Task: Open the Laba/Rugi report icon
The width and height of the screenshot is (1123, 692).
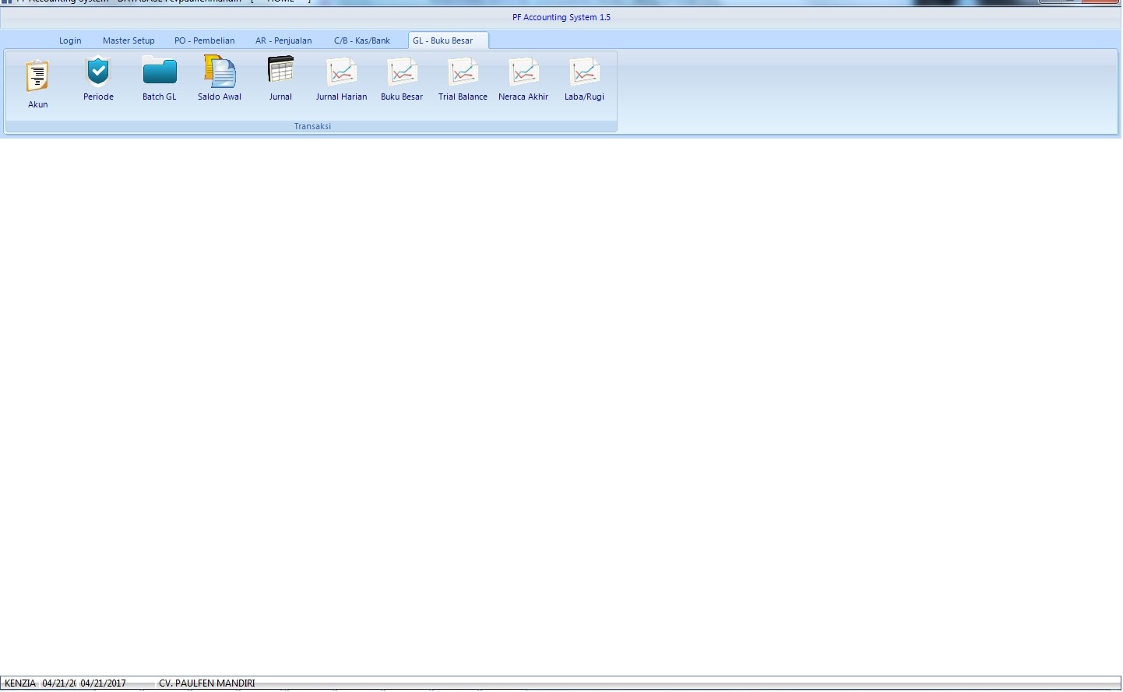Action: pyautogui.click(x=584, y=72)
